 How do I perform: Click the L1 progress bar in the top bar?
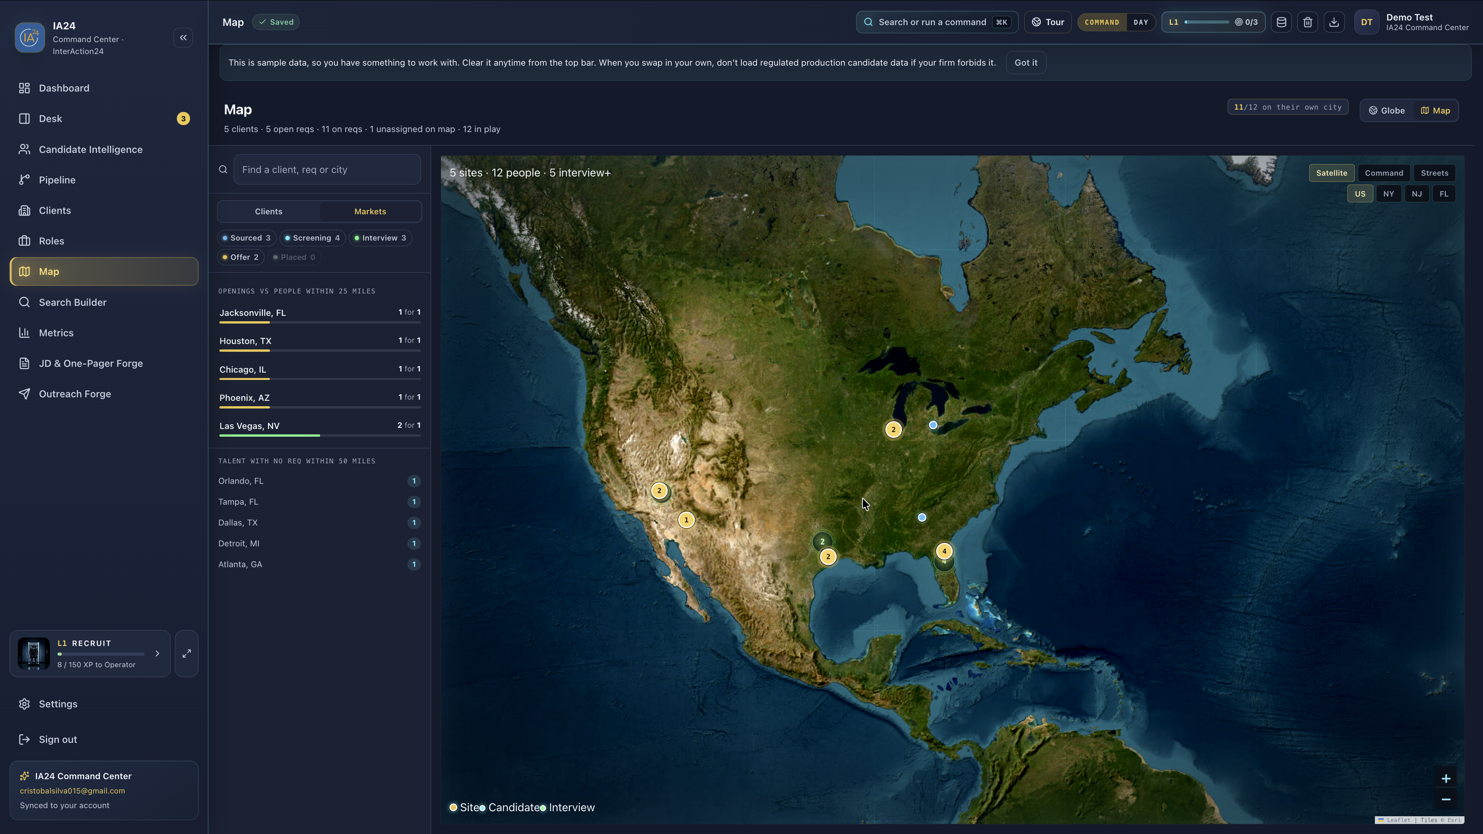tap(1213, 22)
